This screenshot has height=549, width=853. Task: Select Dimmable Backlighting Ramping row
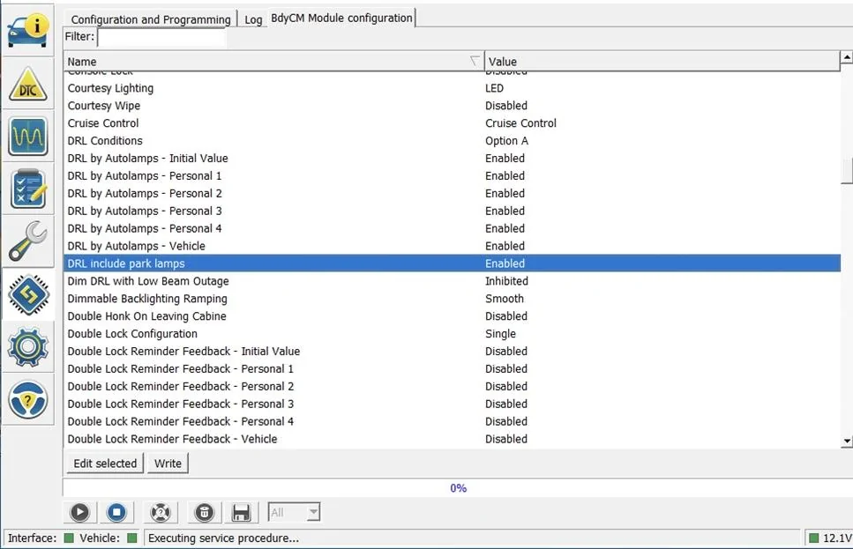[x=452, y=299]
